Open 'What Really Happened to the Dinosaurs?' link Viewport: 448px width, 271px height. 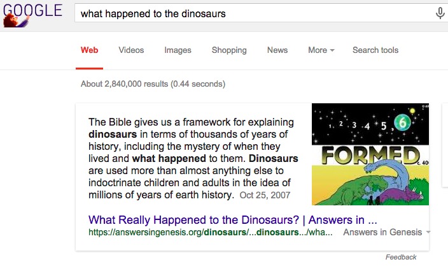click(x=233, y=219)
